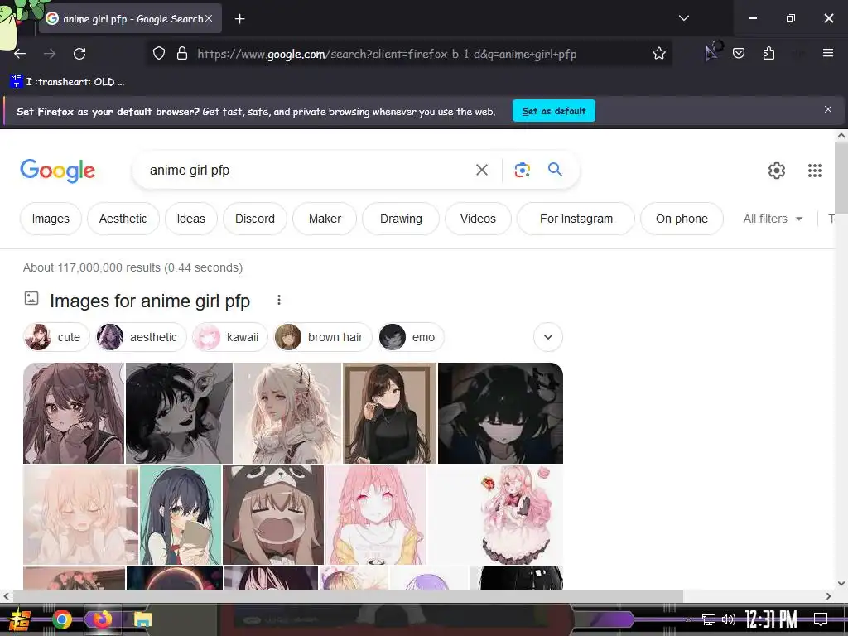Open the crying girl in hamster hood thumbnail
Screen dimensions: 848x636
273,515
